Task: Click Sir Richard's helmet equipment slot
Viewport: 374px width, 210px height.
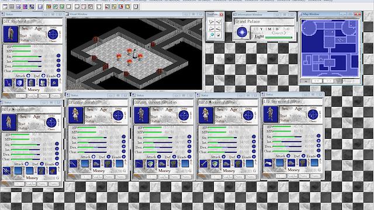Action: [x=31, y=83]
